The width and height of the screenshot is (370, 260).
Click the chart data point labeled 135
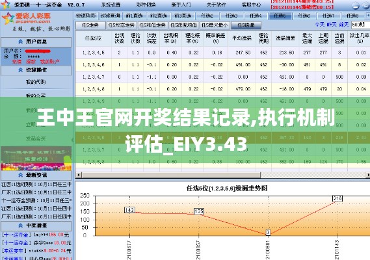coord(199,211)
